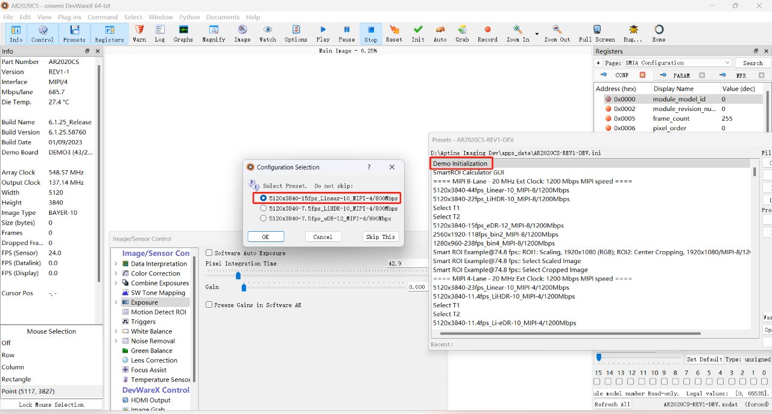Select Demo Initialization preset in Presets window
This screenshot has height=414, width=772.
590,164
